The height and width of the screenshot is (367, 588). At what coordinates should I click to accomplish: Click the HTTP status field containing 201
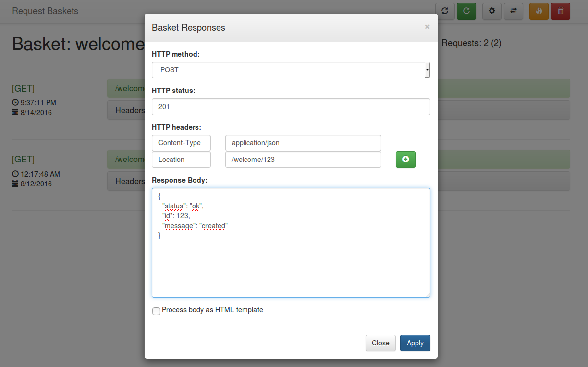point(291,106)
